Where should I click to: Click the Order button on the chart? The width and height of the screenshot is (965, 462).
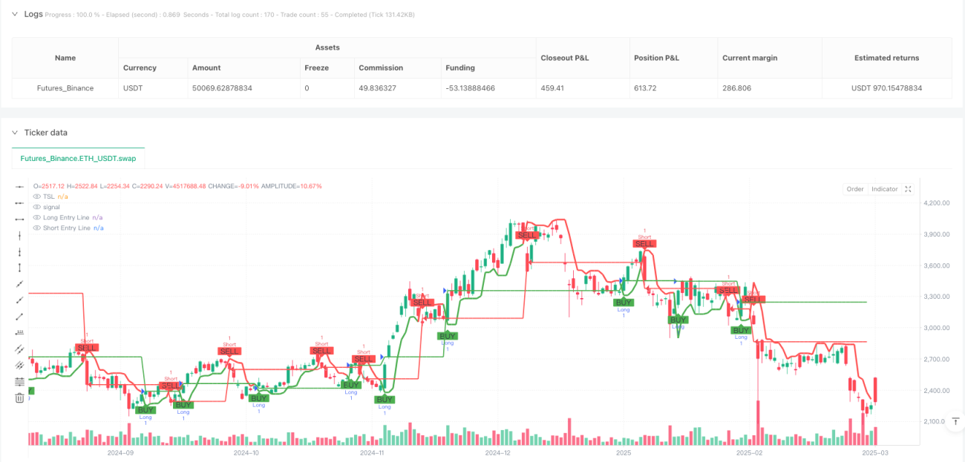pyautogui.click(x=855, y=189)
